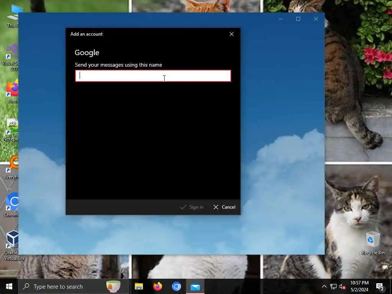392x294 pixels.
Task: Click the name input field
Action: [x=153, y=76]
